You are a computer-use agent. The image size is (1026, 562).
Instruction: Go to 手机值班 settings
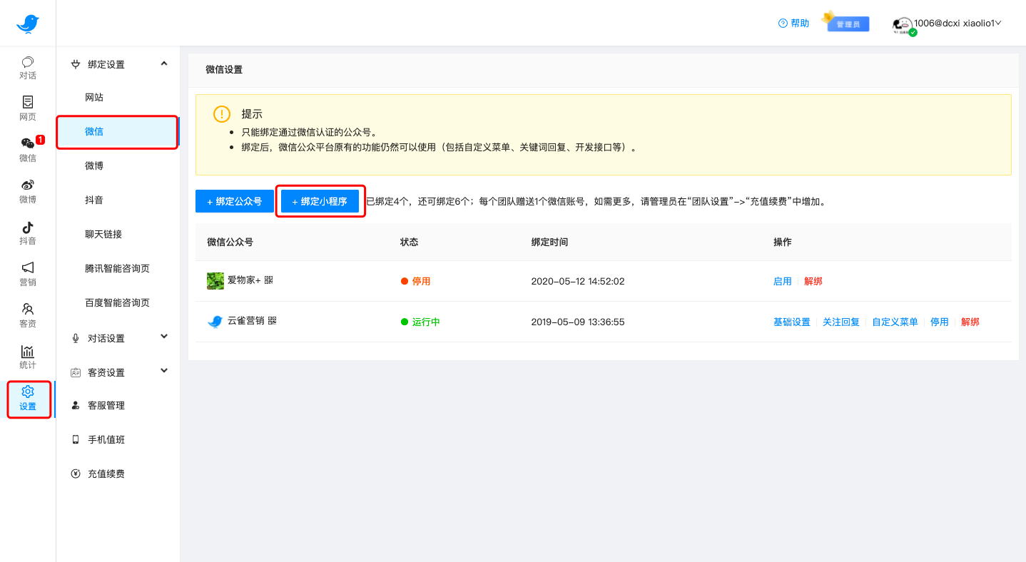108,439
